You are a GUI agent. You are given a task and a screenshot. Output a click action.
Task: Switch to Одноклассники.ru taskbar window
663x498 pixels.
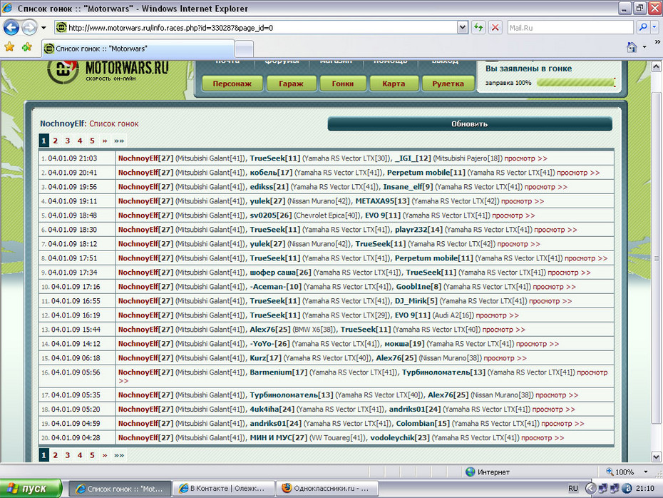tap(327, 489)
